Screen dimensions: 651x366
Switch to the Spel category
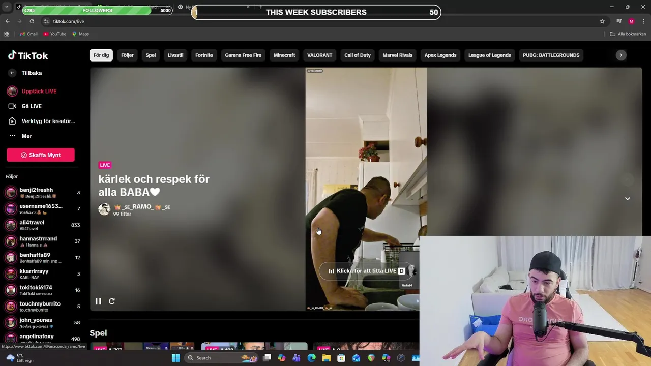(x=151, y=55)
